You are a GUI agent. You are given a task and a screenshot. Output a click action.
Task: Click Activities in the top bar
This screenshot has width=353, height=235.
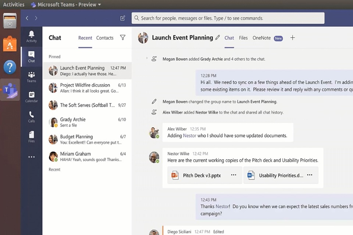coord(14,4)
